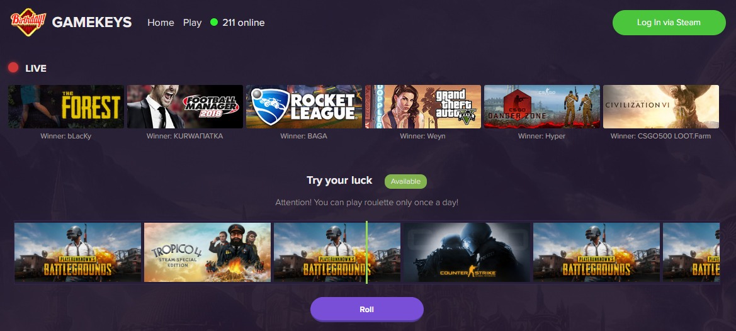The height and width of the screenshot is (331, 736).
Task: Click the first Battlegrounds roulette tile
Action: coord(77,252)
